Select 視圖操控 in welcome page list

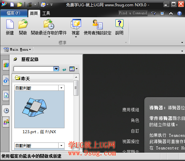[x=131, y=141]
